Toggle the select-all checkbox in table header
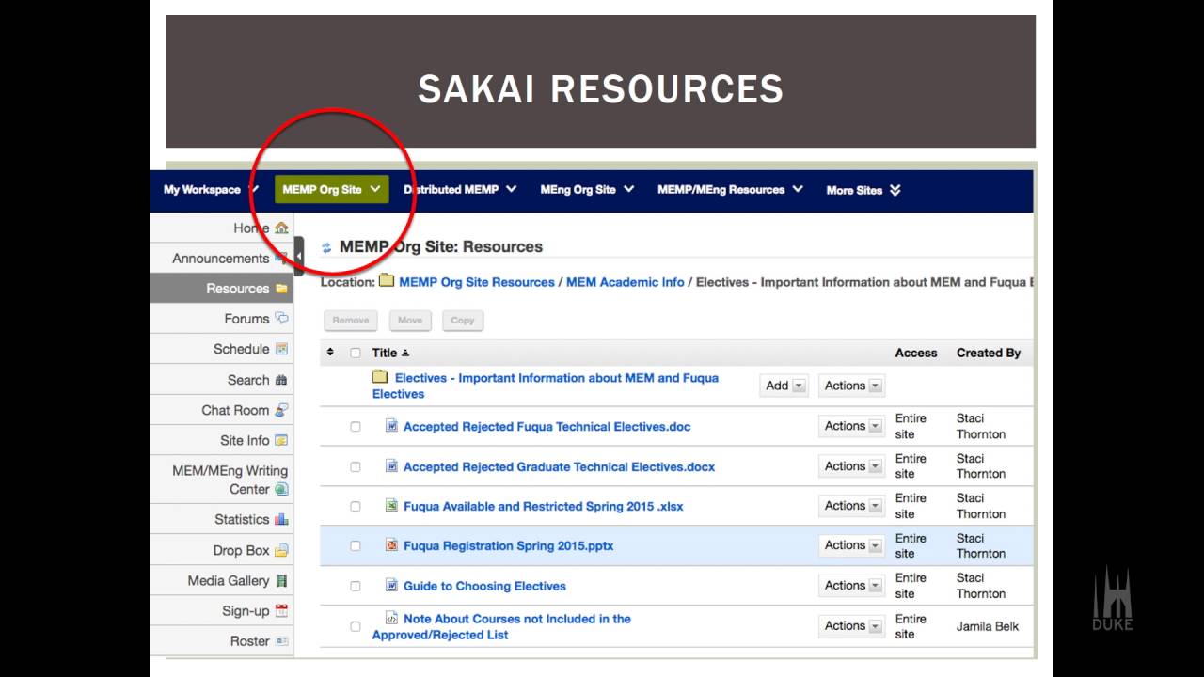The width and height of the screenshot is (1204, 677). coord(355,354)
